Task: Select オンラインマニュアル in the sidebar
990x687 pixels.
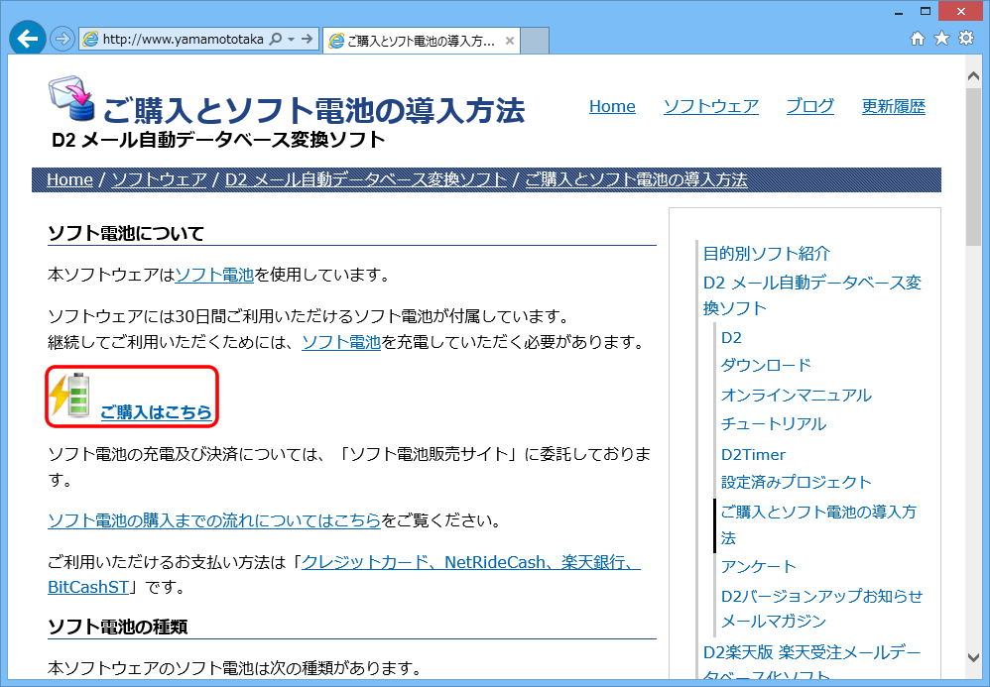Action: click(796, 395)
